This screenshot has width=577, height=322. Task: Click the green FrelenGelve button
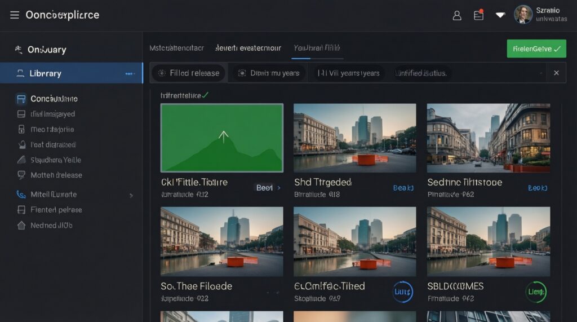pos(536,48)
